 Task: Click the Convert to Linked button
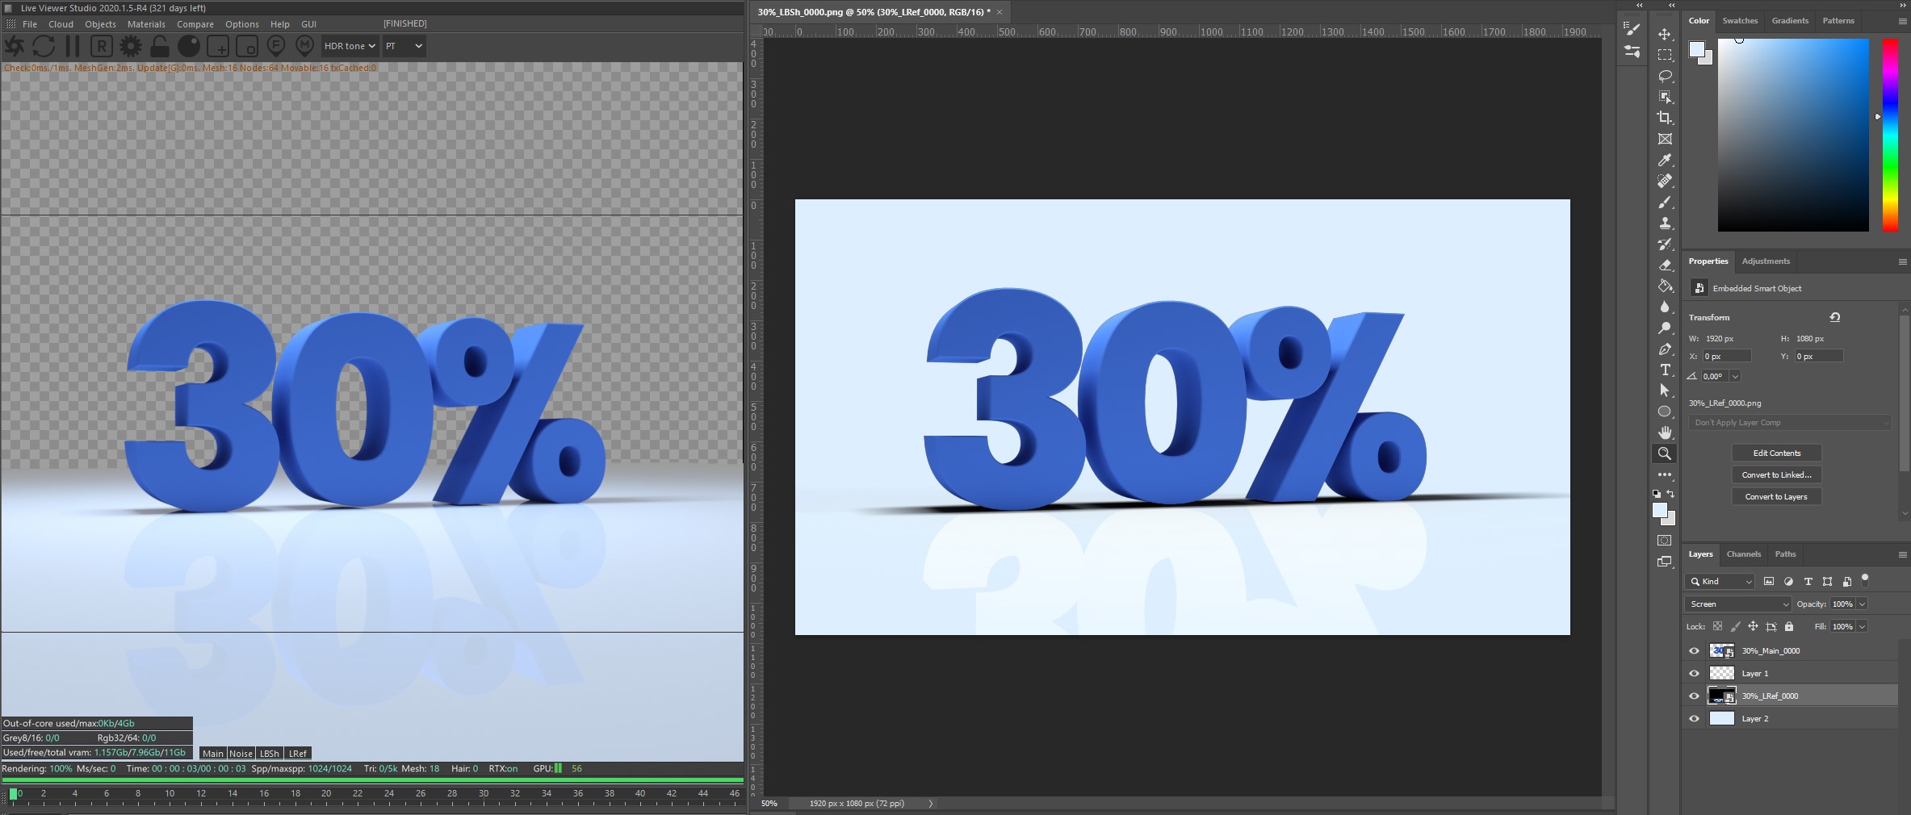(x=1776, y=474)
